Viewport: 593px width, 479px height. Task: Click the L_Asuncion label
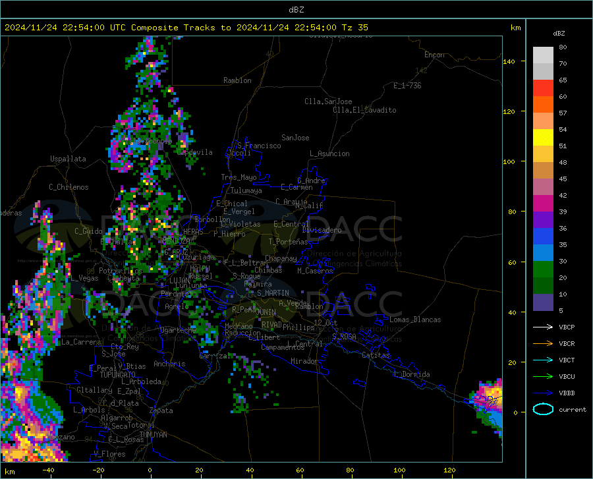329,154
